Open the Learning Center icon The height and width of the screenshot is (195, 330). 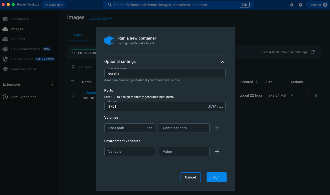[x=5, y=69]
